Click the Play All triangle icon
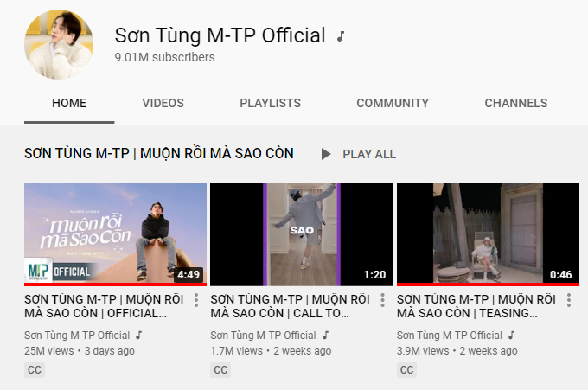 (326, 154)
